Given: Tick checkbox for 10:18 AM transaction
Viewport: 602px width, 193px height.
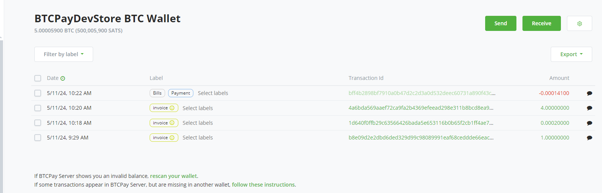Looking at the screenshot, I should (x=38, y=123).
